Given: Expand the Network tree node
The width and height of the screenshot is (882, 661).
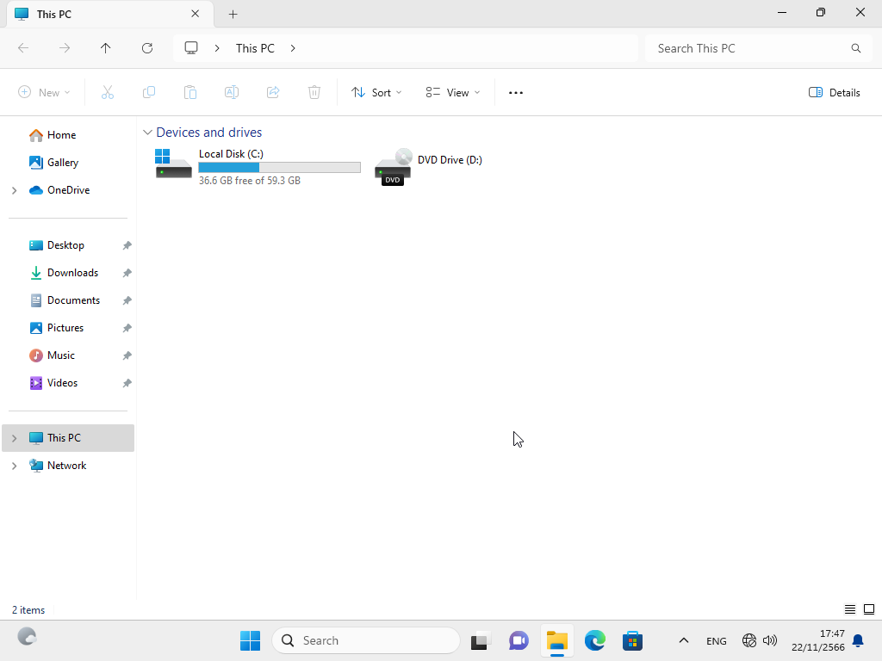Looking at the screenshot, I should coord(14,466).
